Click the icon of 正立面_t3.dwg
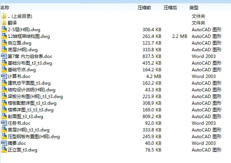This screenshot has width=231, height=163. 4,150
